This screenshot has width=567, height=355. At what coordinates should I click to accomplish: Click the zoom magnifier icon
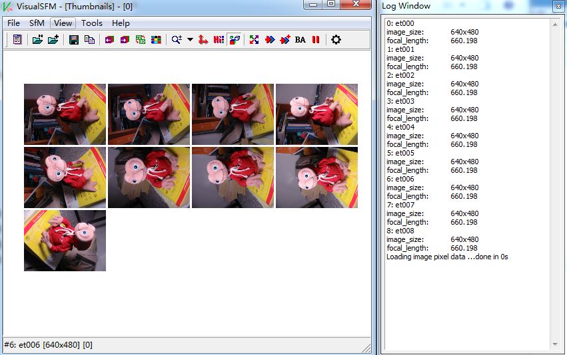pos(177,39)
